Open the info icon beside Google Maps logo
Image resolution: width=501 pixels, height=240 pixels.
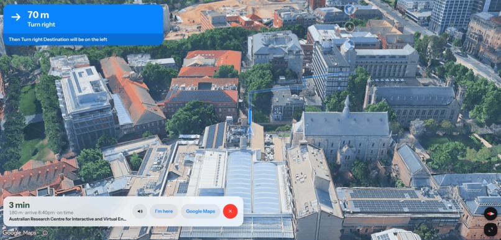[45, 233]
